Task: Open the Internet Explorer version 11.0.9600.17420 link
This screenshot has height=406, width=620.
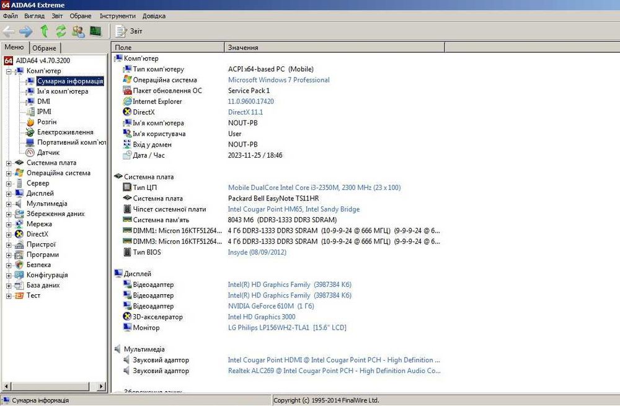Action: coord(250,101)
